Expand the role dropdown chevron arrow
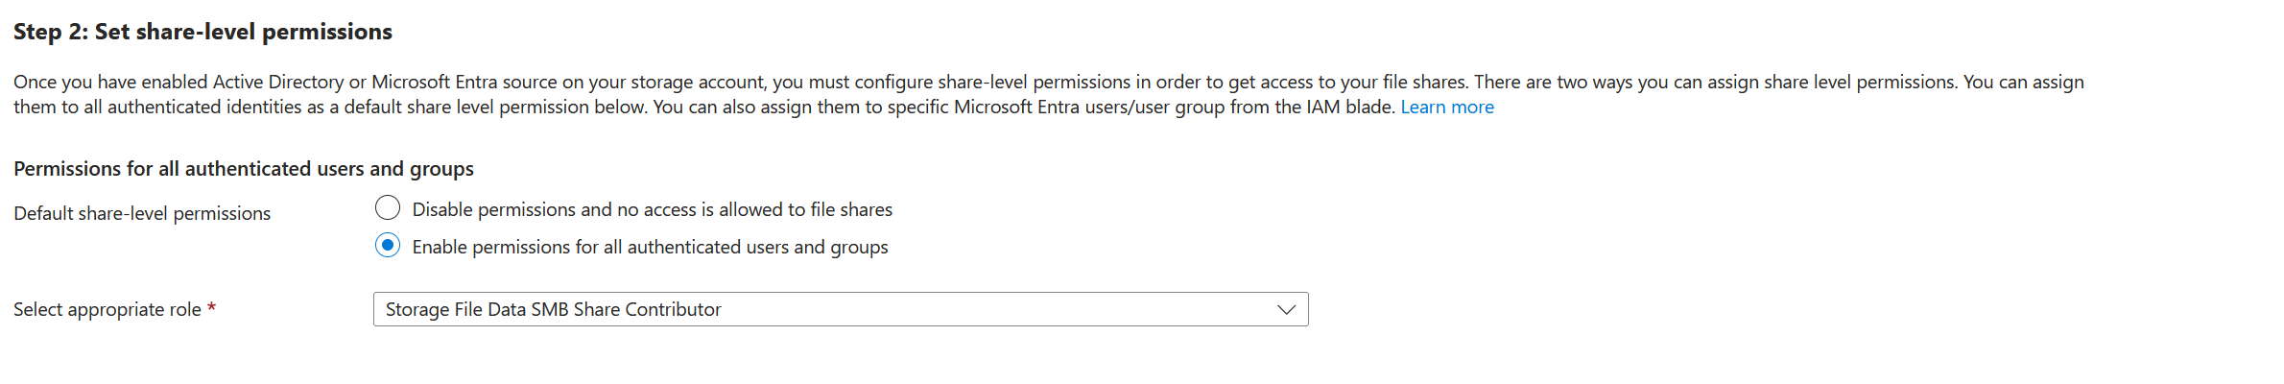 click(x=1286, y=309)
